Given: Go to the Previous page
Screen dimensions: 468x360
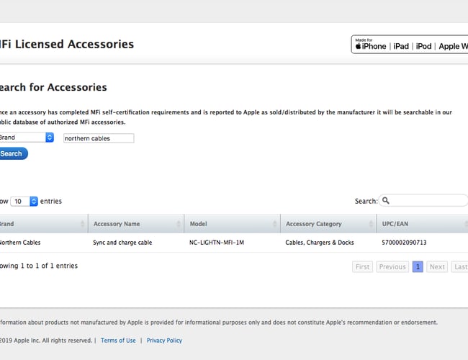Looking at the screenshot, I should [x=392, y=266].
